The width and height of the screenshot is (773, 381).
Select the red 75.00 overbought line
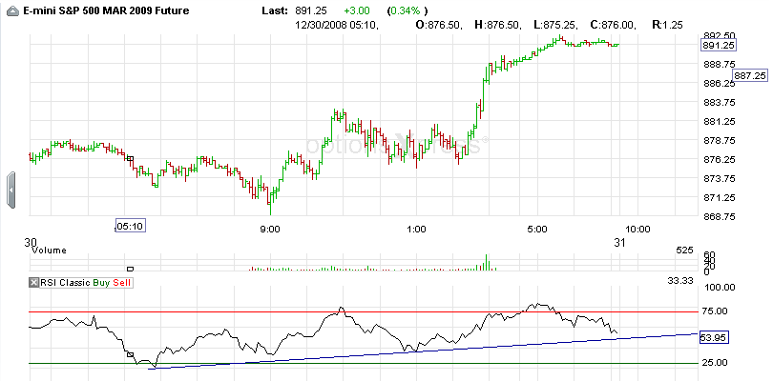click(364, 311)
